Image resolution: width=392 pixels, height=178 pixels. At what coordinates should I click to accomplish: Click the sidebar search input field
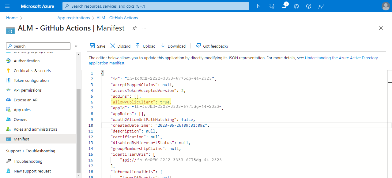(x=38, y=46)
